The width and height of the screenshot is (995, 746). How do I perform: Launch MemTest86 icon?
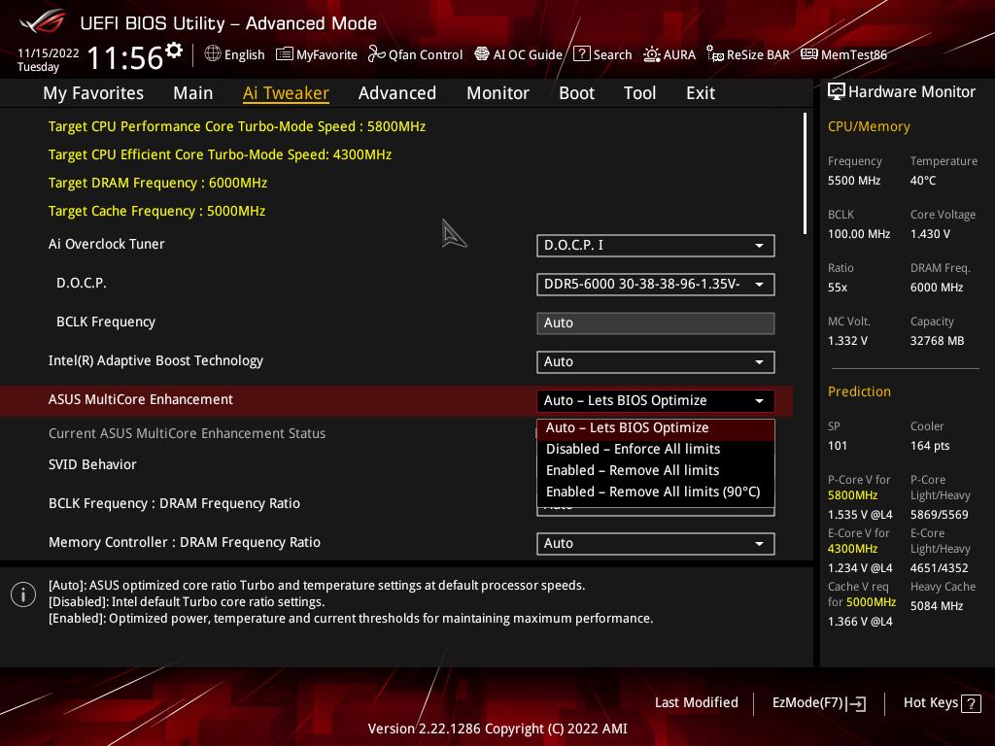809,54
